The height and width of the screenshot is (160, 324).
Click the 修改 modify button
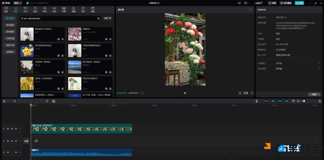(x=314, y=94)
